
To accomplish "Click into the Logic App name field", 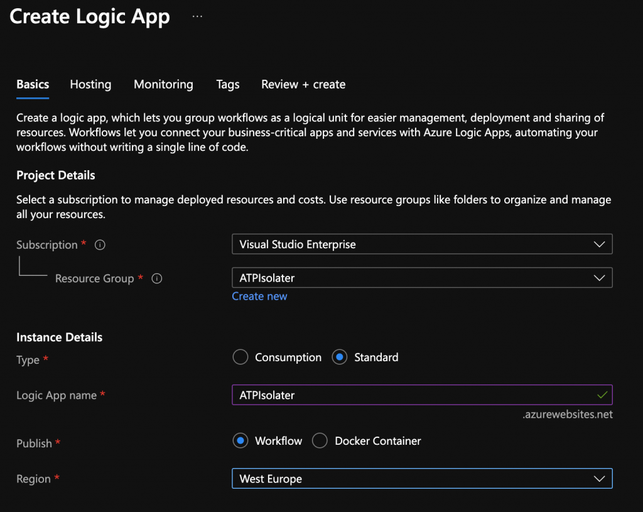I will coord(408,395).
